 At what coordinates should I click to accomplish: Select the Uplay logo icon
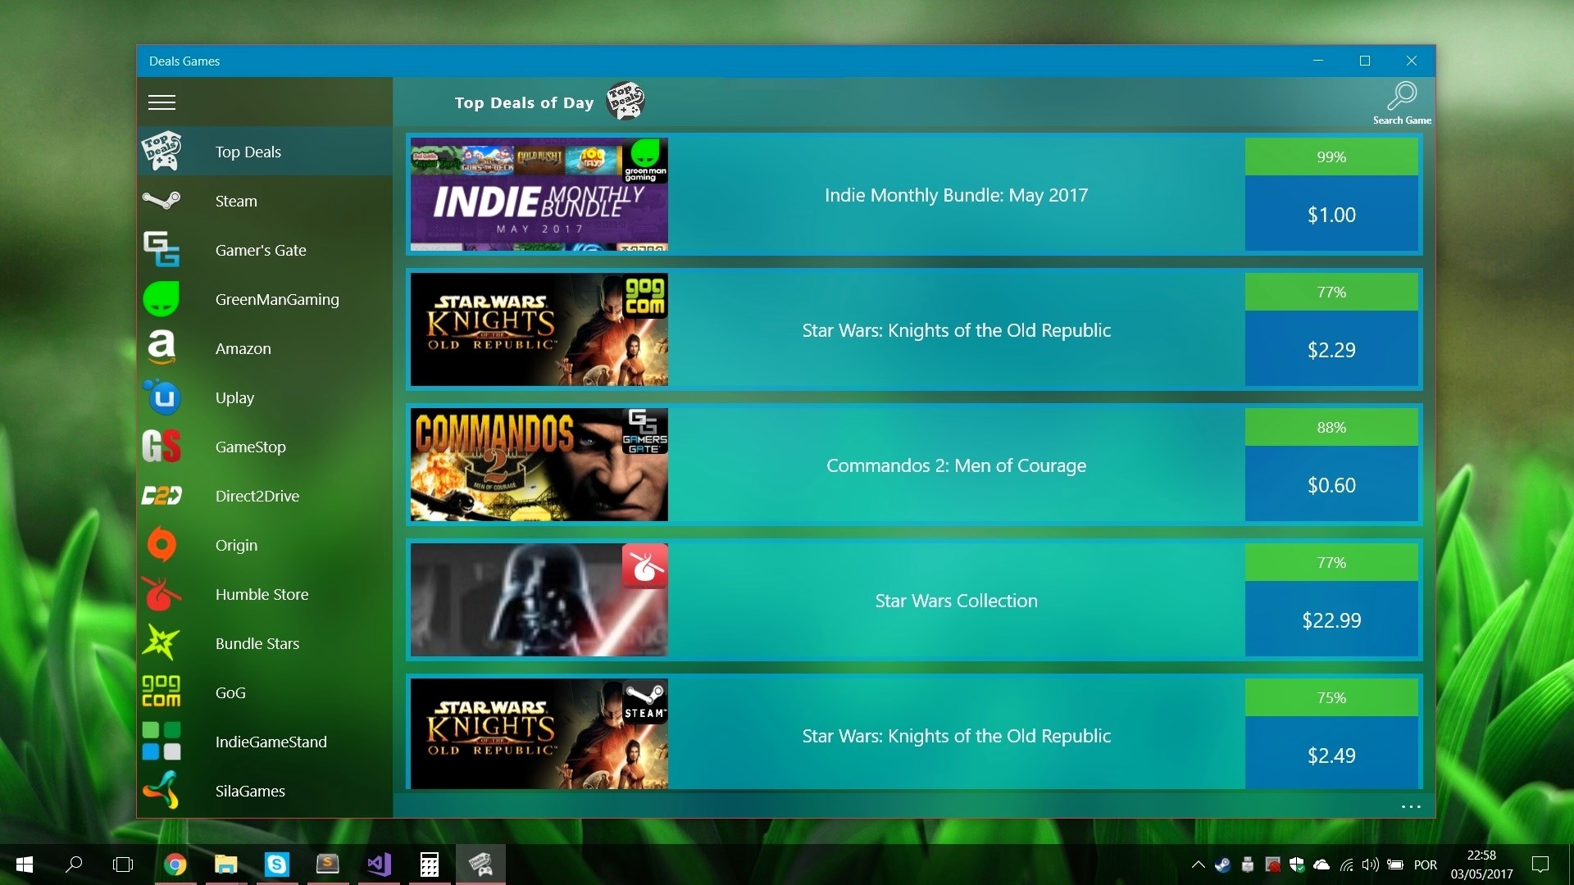[x=161, y=397]
